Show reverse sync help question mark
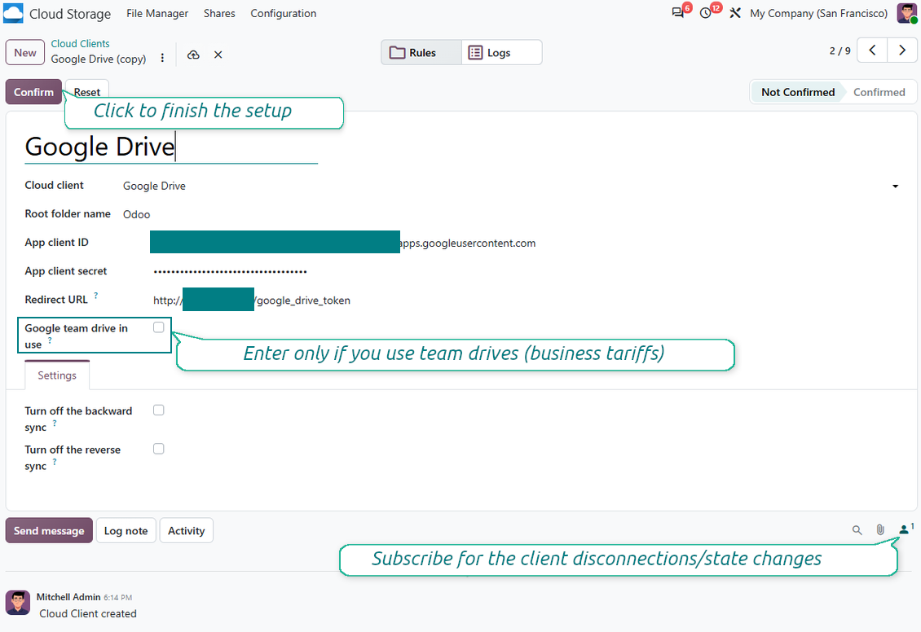921x632 pixels. [55, 462]
